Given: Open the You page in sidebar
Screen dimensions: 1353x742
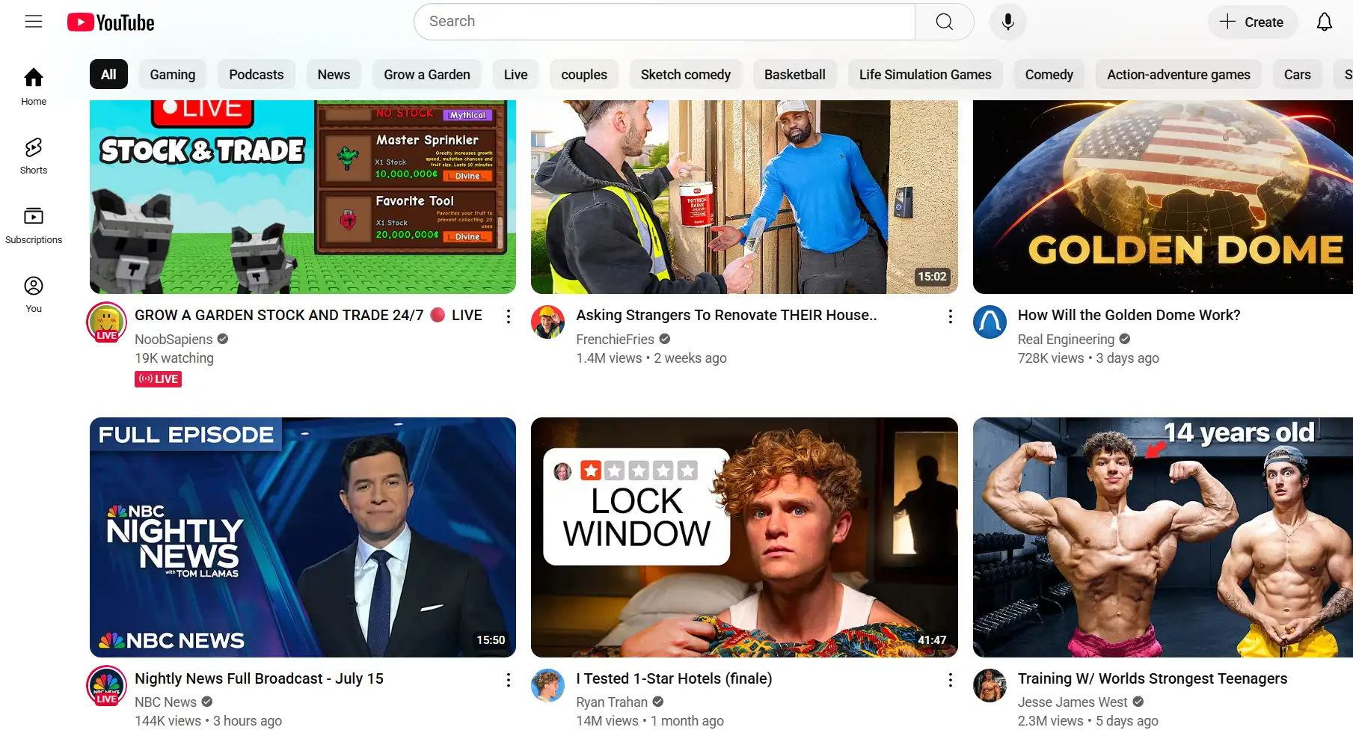Looking at the screenshot, I should click(x=34, y=294).
